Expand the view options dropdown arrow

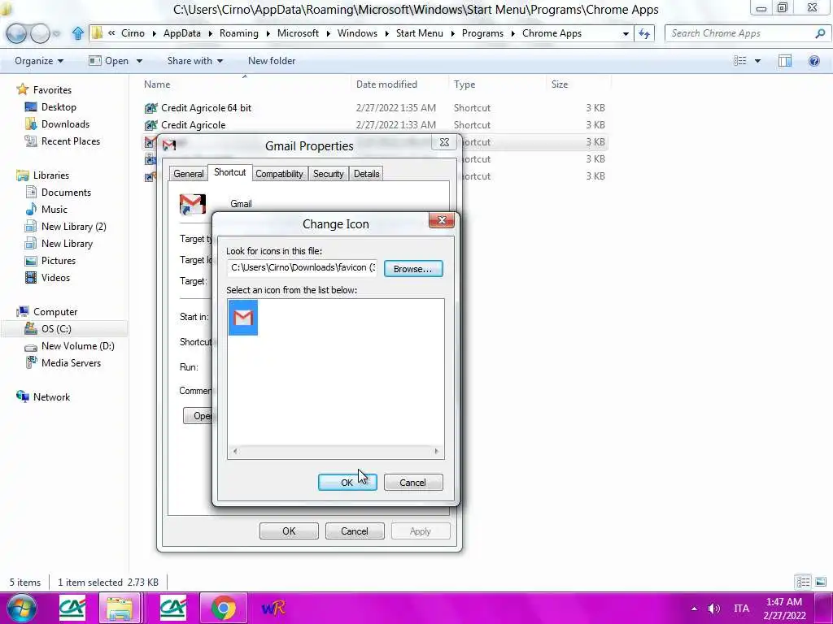(x=757, y=61)
